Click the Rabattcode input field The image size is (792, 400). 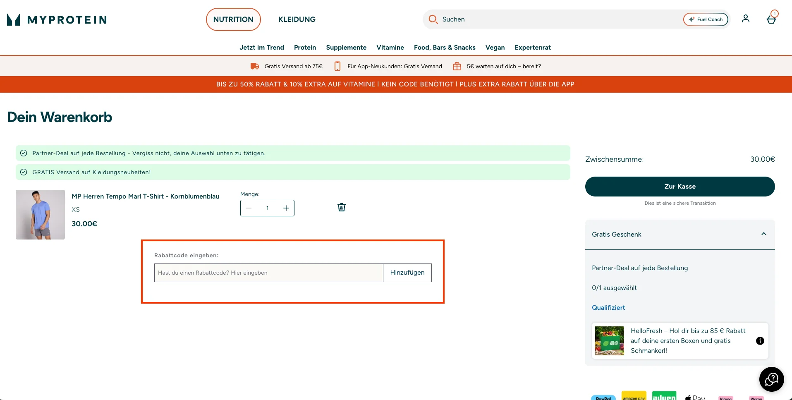[269, 273]
